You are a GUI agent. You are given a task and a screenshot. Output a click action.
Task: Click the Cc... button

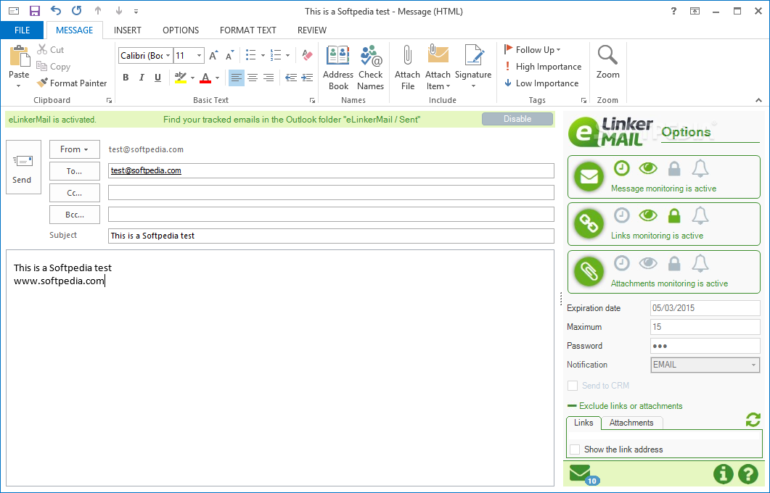(x=75, y=193)
